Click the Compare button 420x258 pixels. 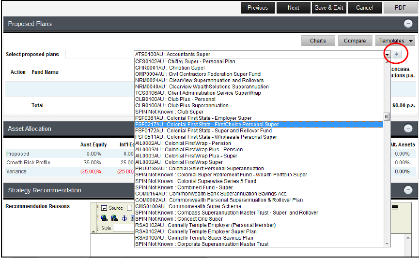(355, 41)
